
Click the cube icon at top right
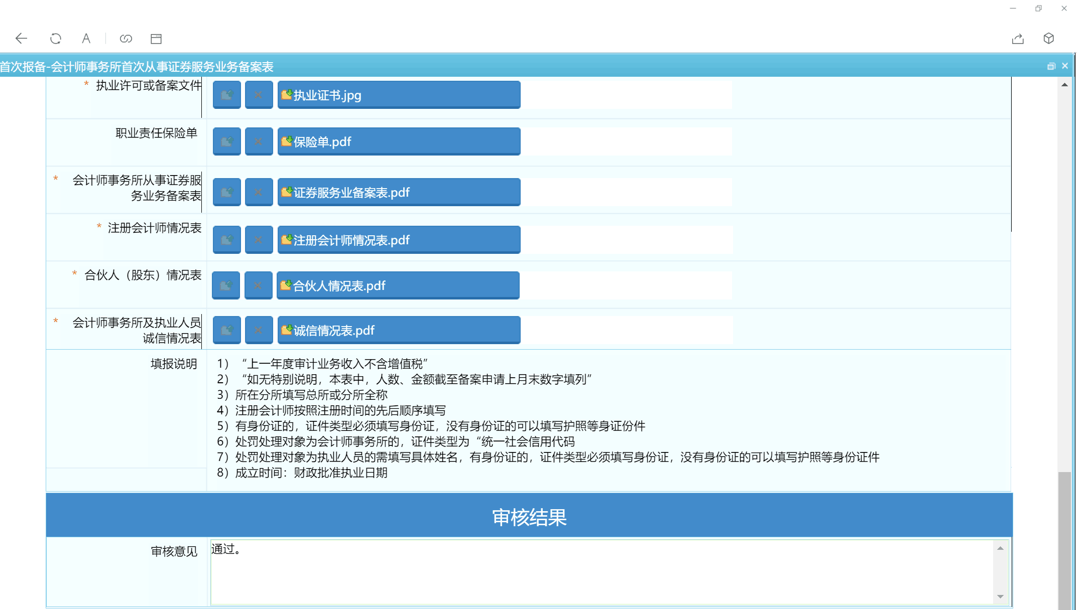point(1048,38)
